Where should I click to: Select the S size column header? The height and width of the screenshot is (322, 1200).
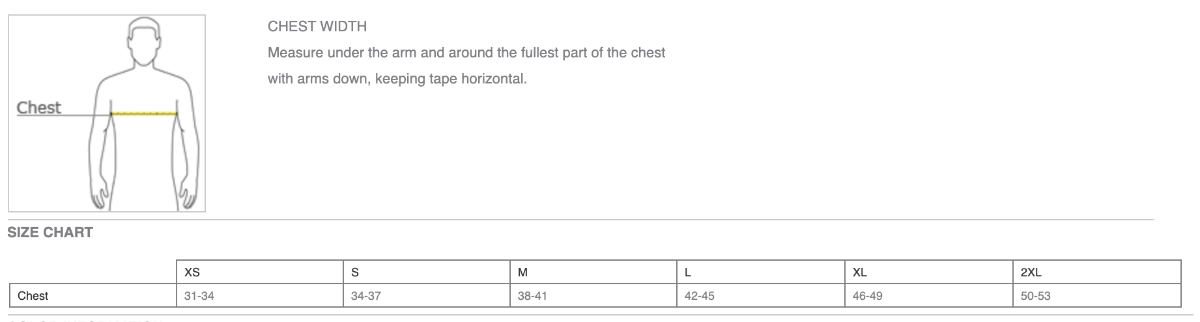pyautogui.click(x=427, y=272)
